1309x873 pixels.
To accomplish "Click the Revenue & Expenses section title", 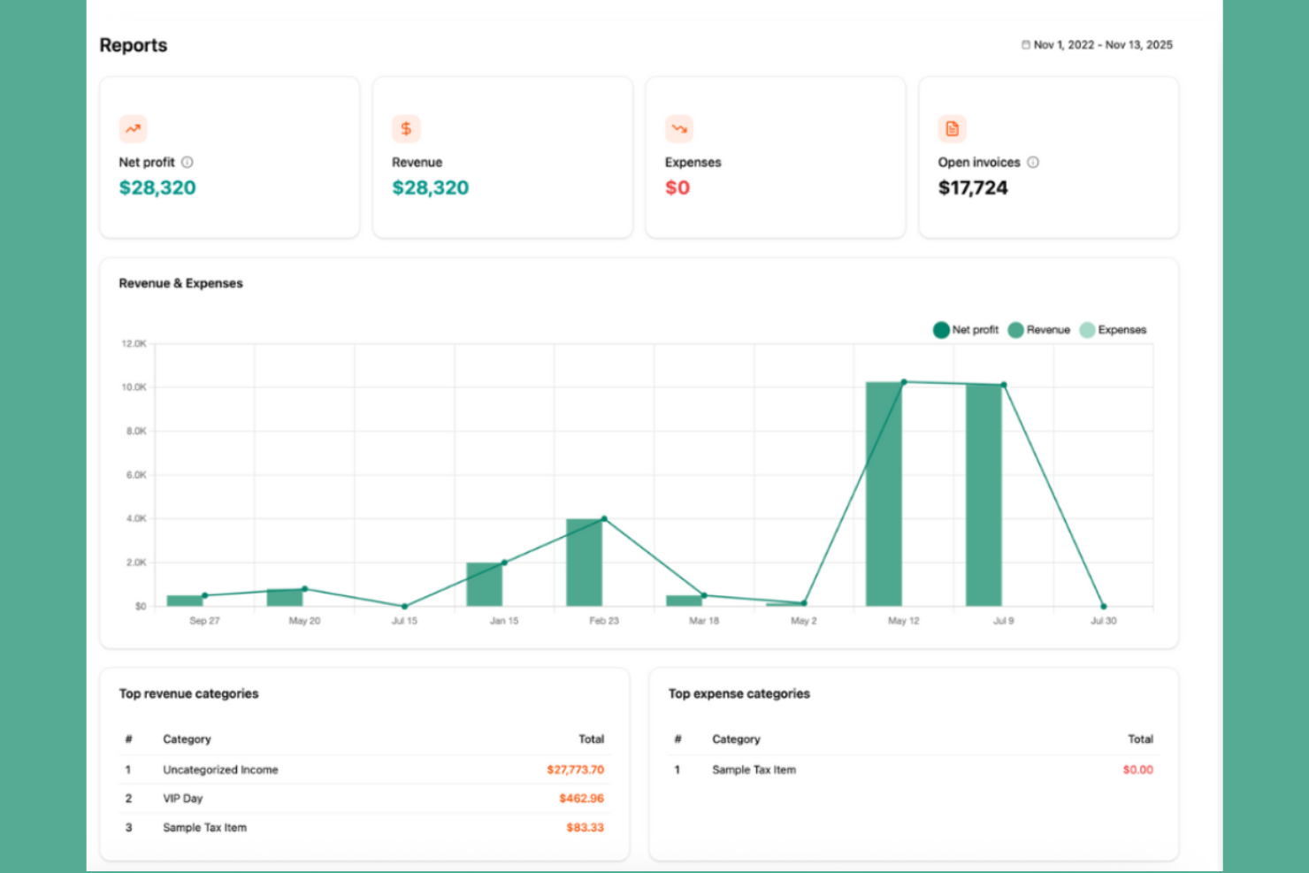I will [x=180, y=283].
